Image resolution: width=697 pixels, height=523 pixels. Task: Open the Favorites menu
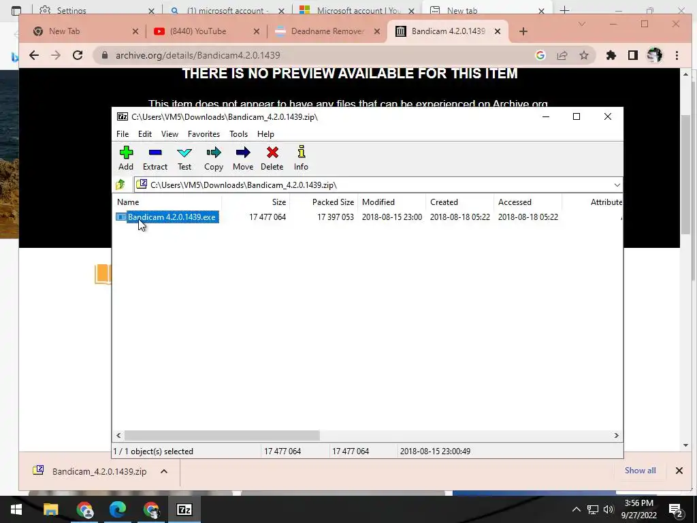[204, 134]
